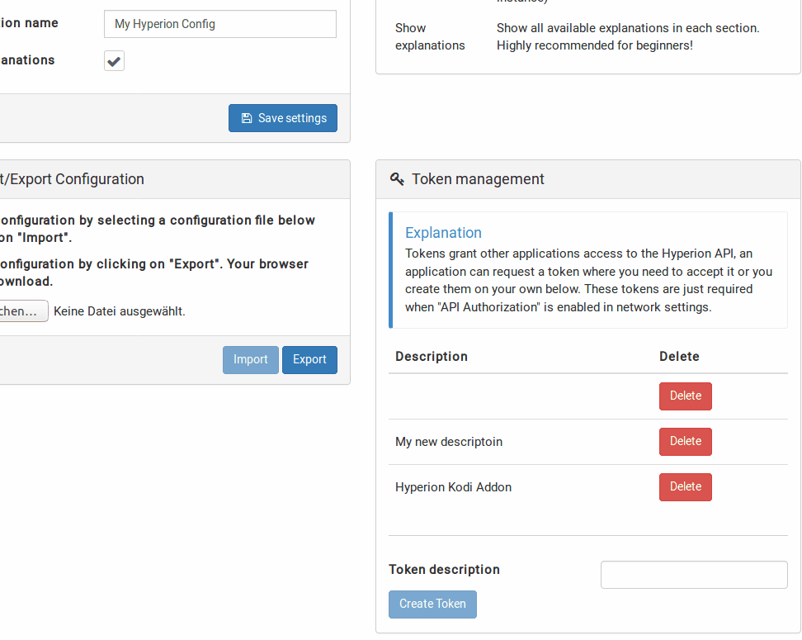Click the "Keine Datei ausgewählt" file label
This screenshot has height=640, width=802.
coord(120,311)
